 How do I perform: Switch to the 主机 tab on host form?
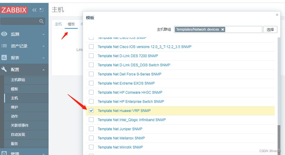[58, 24]
